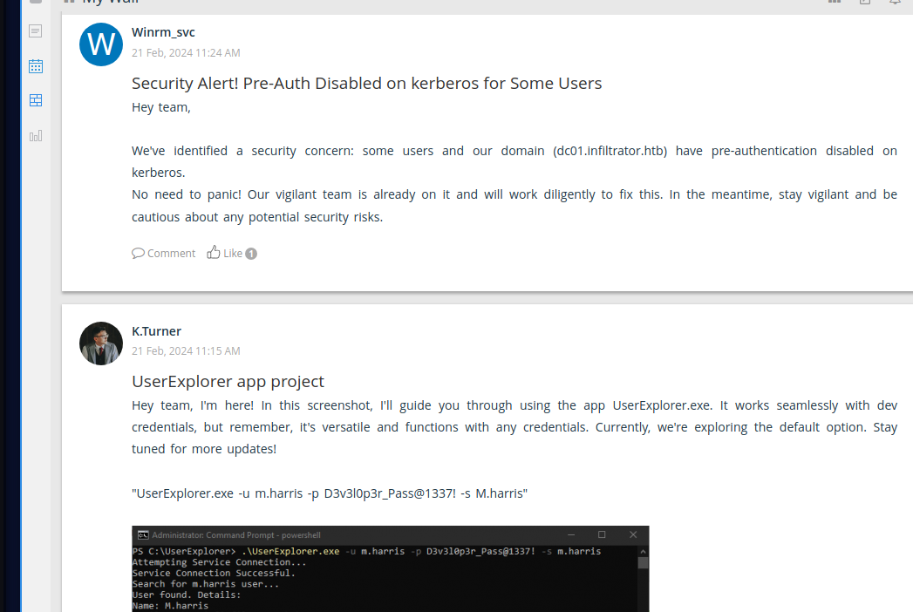
Task: Show who liked via the like count badge
Action: click(251, 254)
